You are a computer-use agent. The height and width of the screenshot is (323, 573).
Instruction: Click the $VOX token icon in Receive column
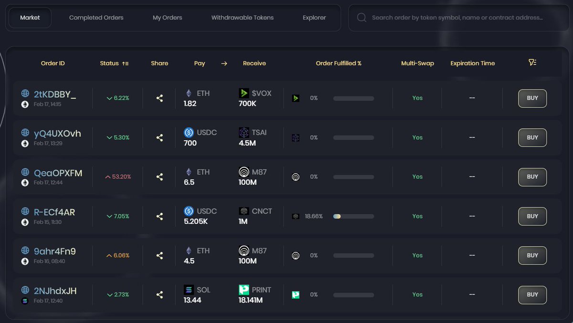point(244,93)
